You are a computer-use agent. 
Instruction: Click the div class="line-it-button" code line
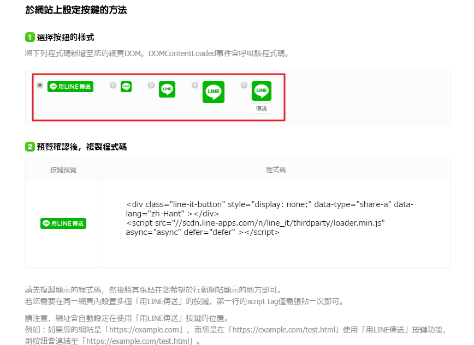click(x=270, y=204)
